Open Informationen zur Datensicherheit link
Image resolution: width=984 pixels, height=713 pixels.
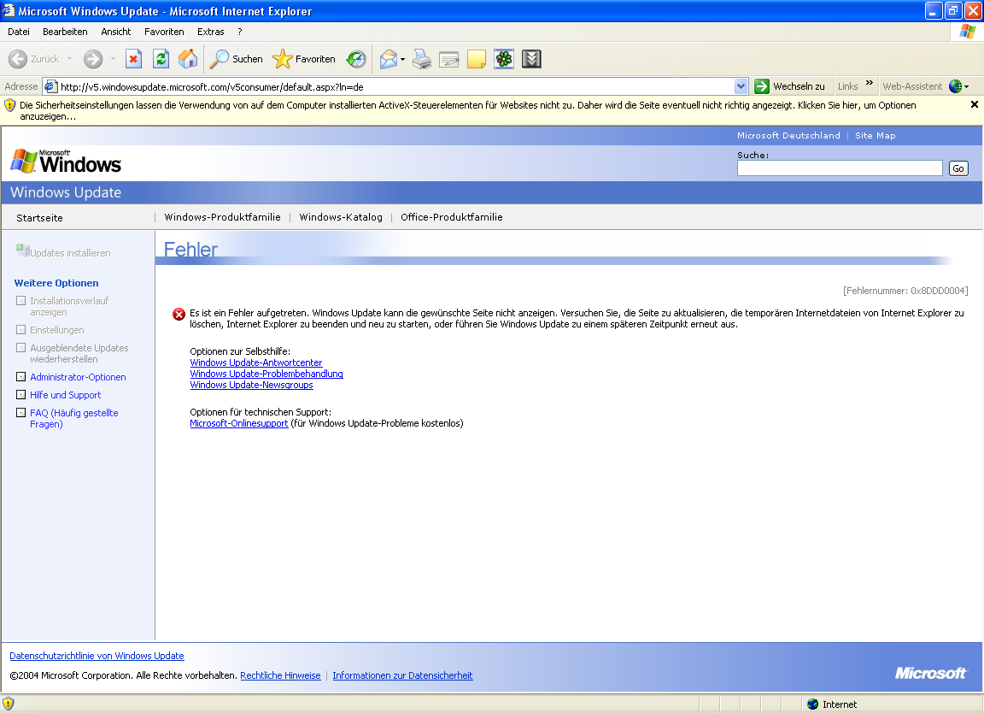(402, 676)
